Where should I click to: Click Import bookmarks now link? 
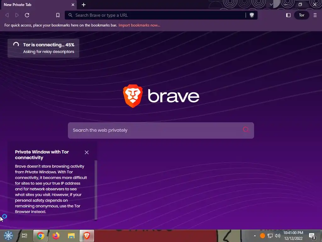pos(139,25)
